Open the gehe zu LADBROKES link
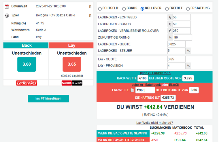 pos(155,73)
